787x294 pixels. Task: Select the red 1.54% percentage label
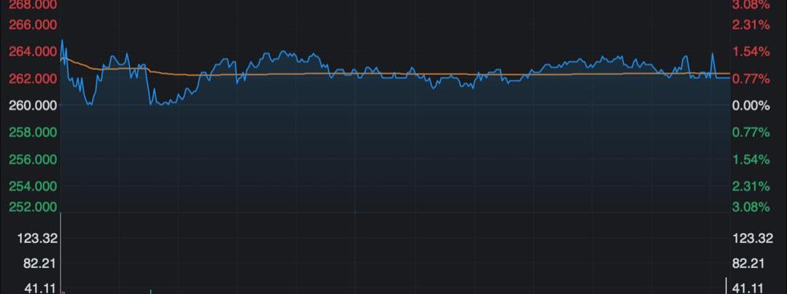(x=751, y=52)
